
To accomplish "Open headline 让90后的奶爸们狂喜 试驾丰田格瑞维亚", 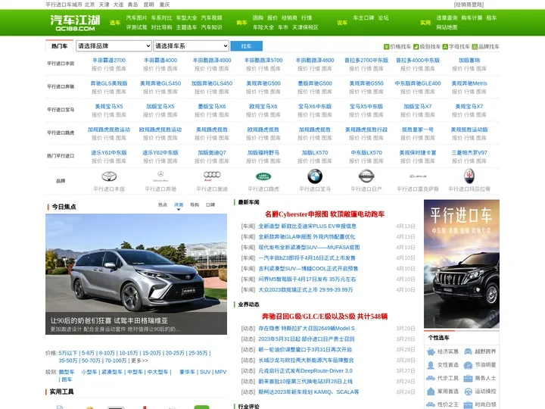I will click(109, 320).
